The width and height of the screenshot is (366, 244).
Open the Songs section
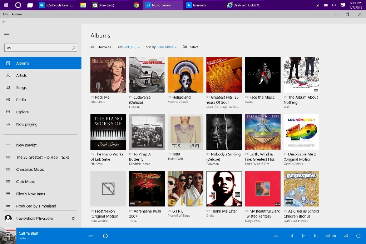point(41,88)
